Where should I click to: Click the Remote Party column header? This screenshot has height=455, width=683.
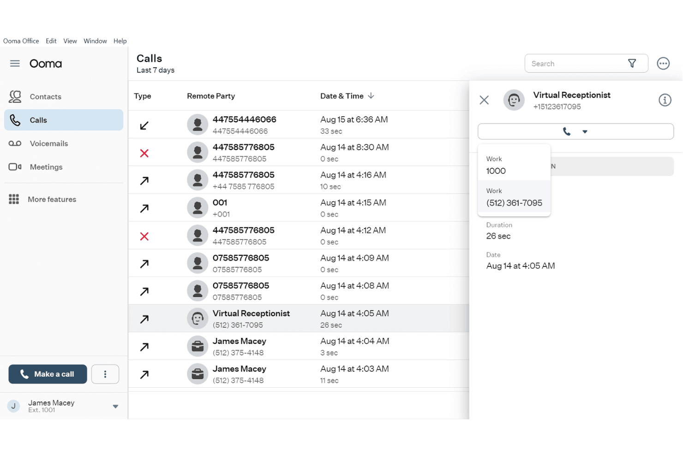(211, 96)
